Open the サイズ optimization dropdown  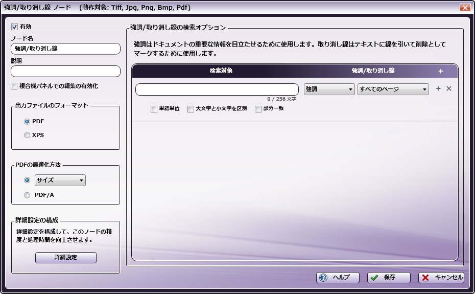[x=60, y=180]
